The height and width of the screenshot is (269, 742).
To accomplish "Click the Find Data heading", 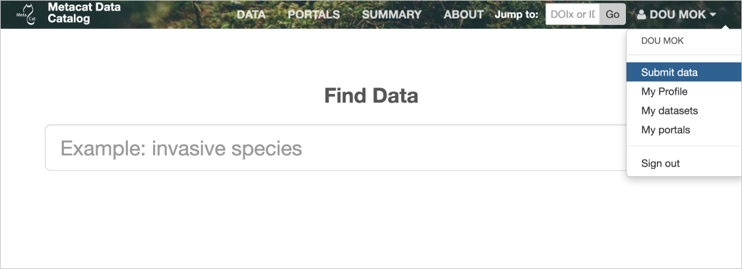I will [x=371, y=96].
